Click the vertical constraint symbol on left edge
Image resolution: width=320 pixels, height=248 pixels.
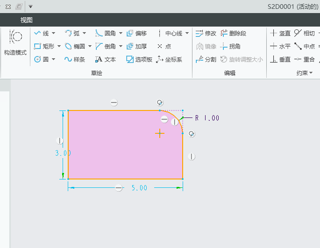60,141
